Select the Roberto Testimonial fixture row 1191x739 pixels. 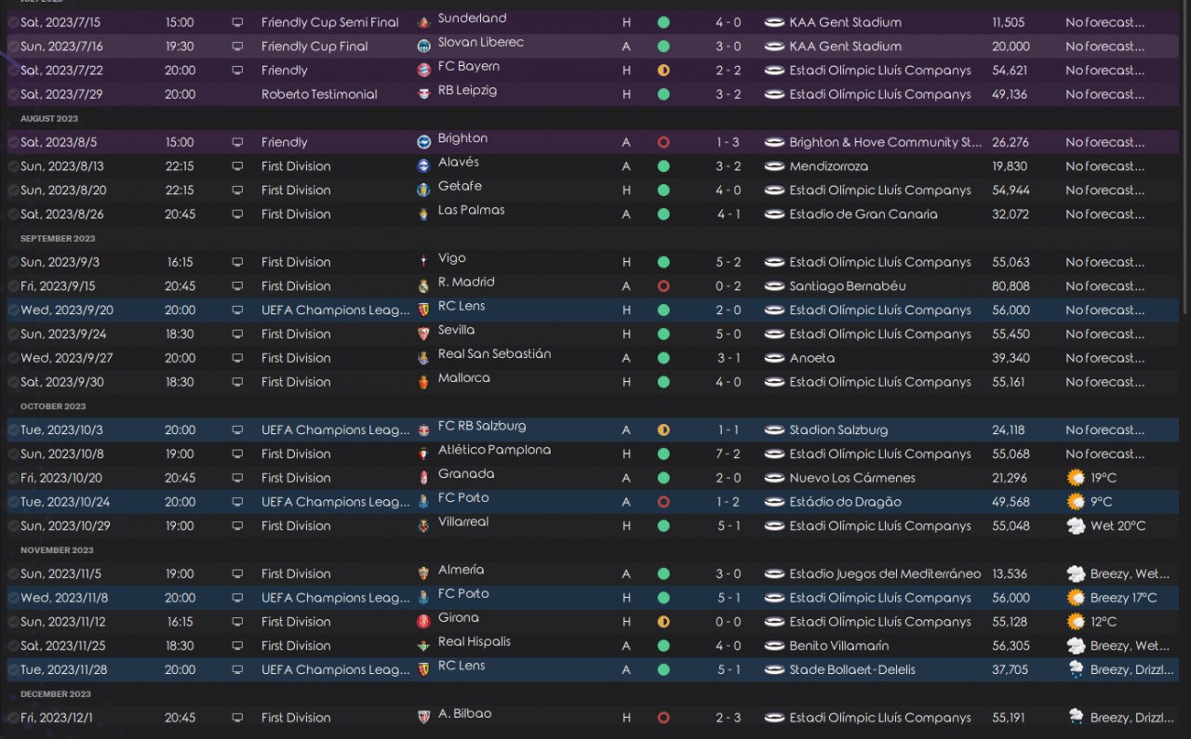click(x=319, y=95)
